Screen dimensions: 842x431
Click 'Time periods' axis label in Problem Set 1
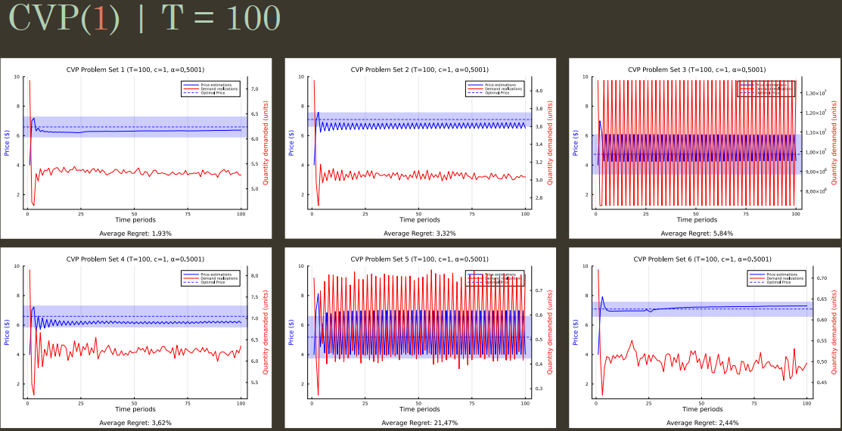135,220
